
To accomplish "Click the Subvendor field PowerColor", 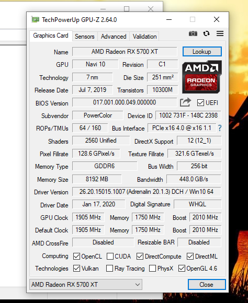I will (x=97, y=115).
